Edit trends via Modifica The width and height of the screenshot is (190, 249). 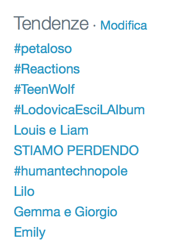(x=123, y=26)
